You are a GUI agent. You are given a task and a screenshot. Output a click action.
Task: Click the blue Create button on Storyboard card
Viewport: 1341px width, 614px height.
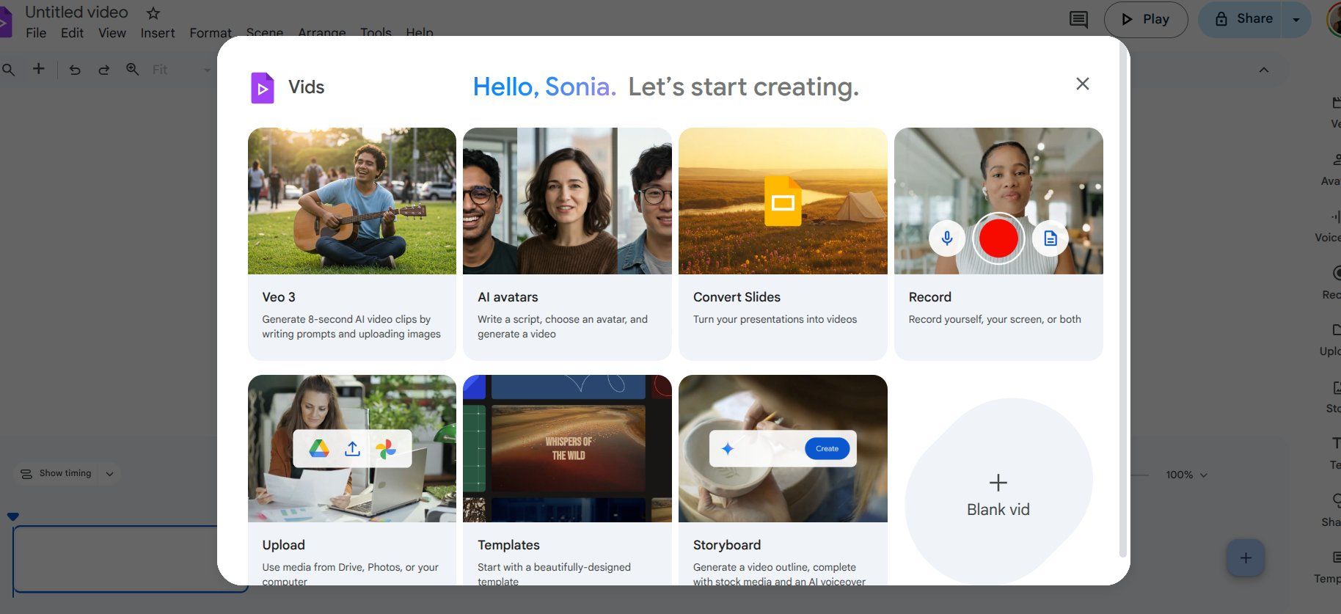(827, 449)
